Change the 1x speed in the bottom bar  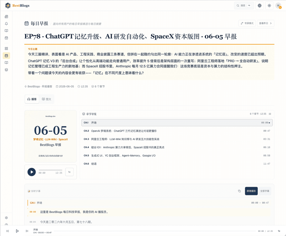point(279,231)
